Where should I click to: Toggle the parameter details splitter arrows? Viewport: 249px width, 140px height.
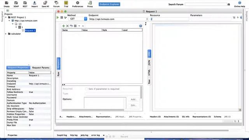63,85
